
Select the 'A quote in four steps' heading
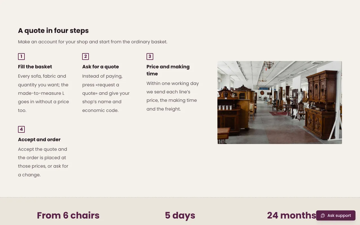pos(53,31)
